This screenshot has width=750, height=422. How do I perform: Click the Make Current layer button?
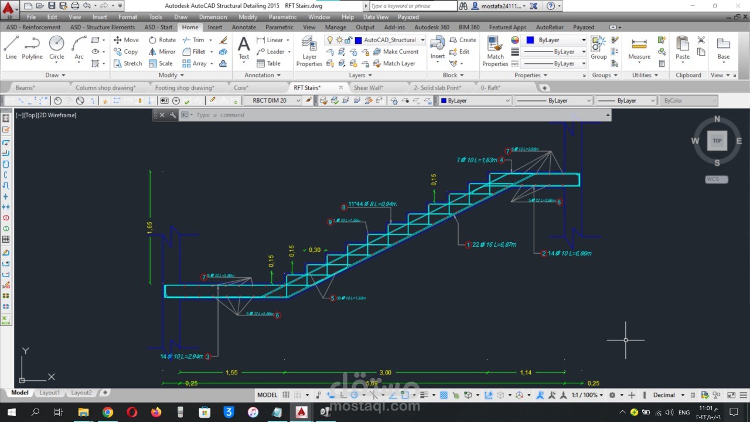click(x=396, y=52)
